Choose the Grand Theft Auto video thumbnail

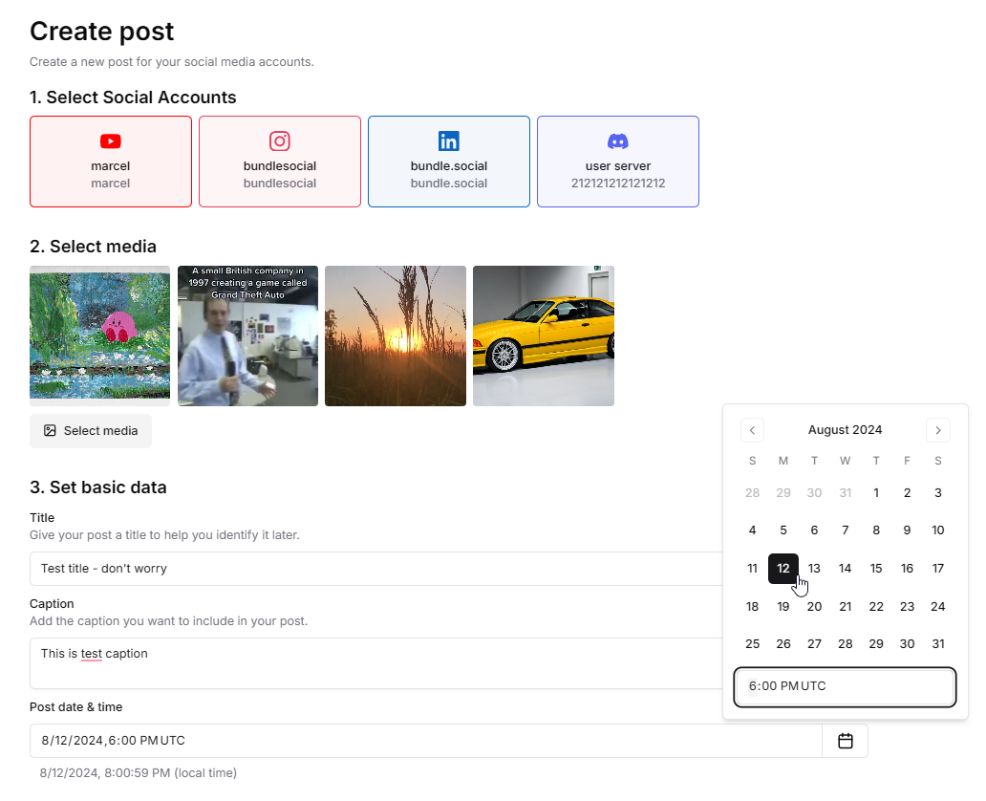pos(247,336)
